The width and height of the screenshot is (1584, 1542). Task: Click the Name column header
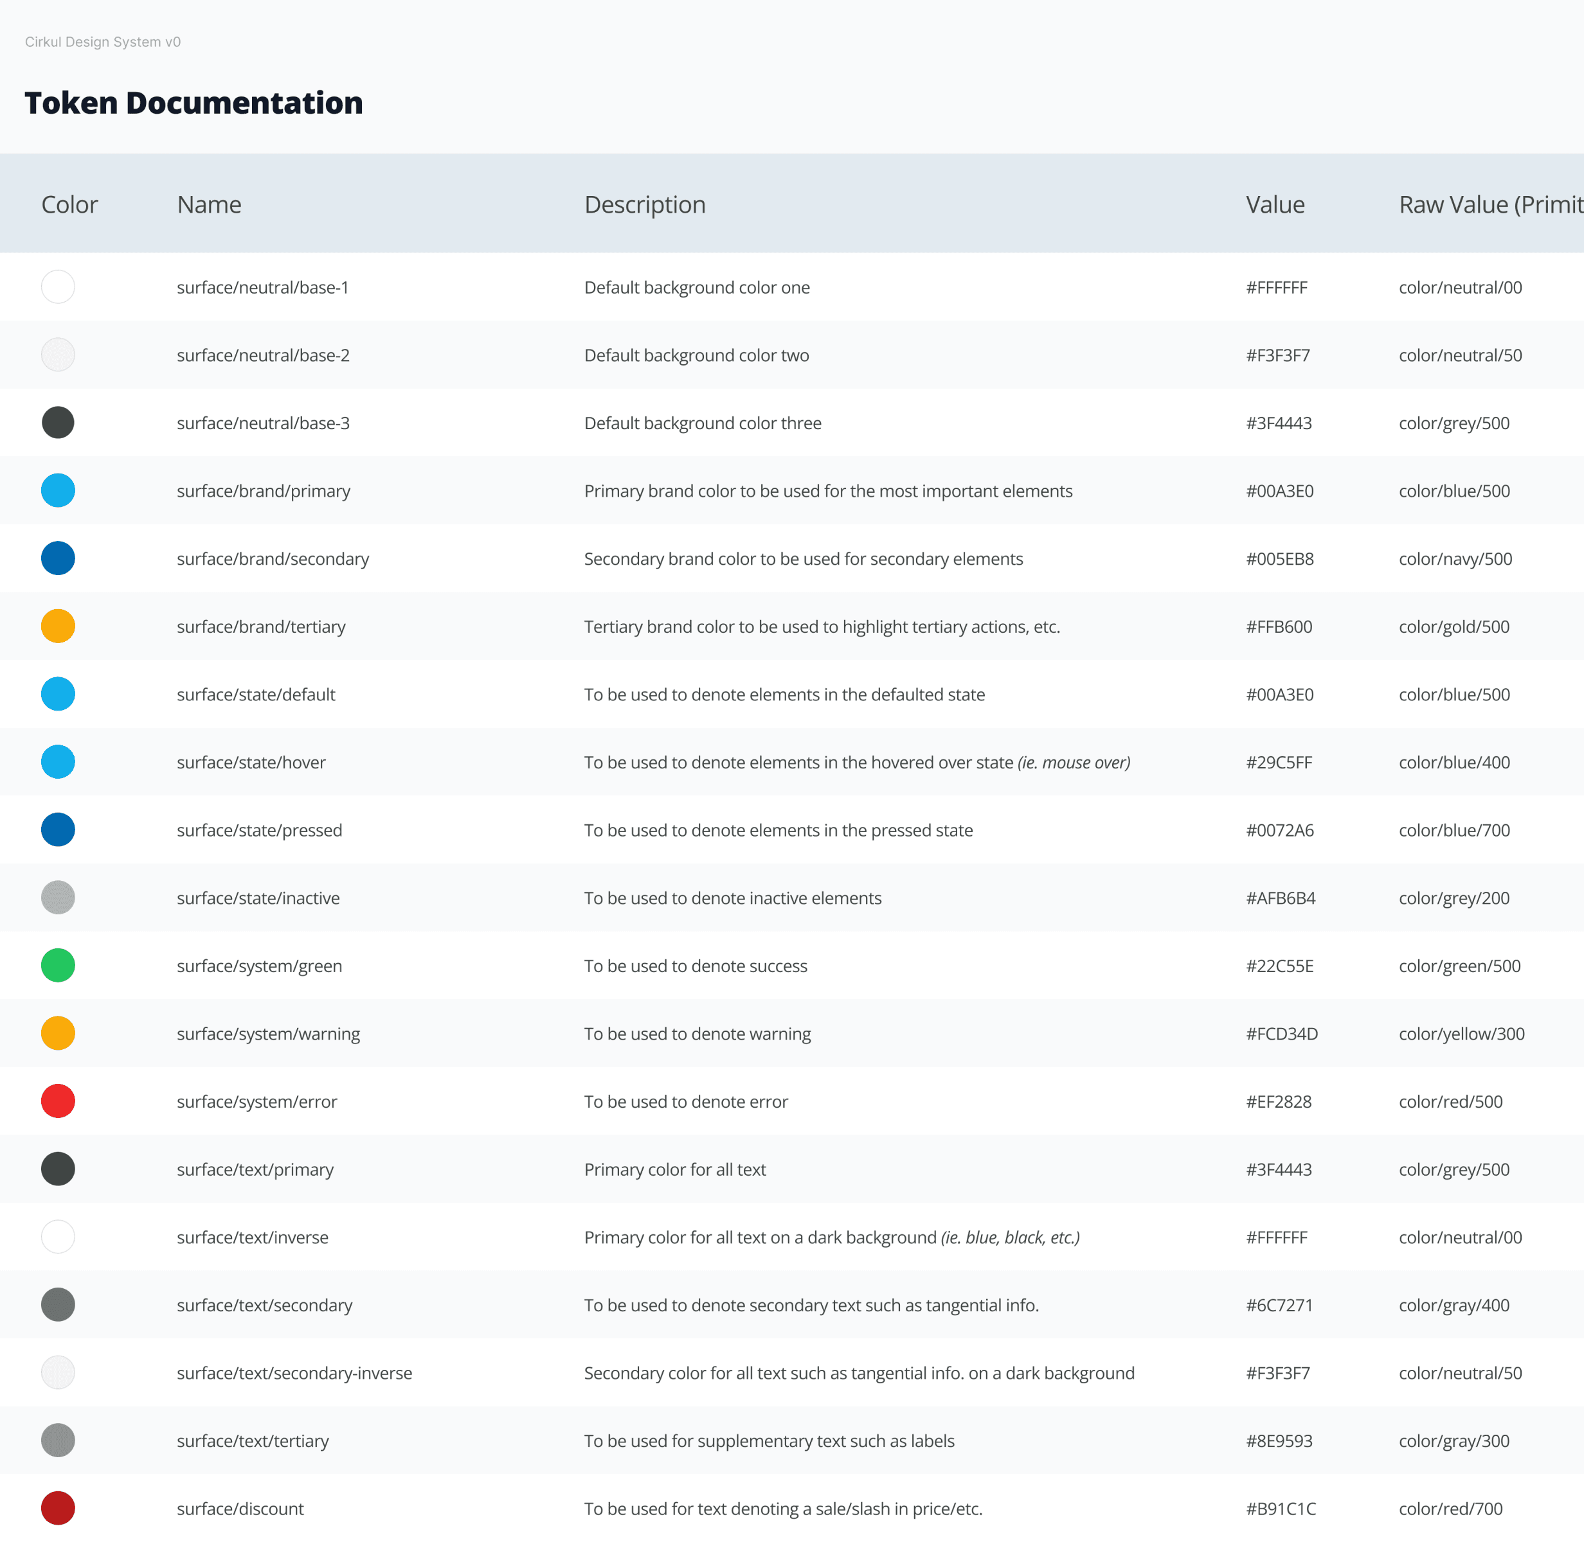209,204
